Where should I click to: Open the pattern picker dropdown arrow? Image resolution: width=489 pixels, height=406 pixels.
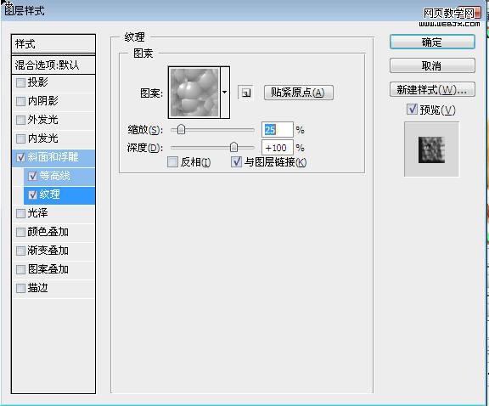click(225, 93)
